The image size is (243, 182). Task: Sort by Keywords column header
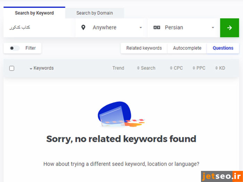pos(42,68)
